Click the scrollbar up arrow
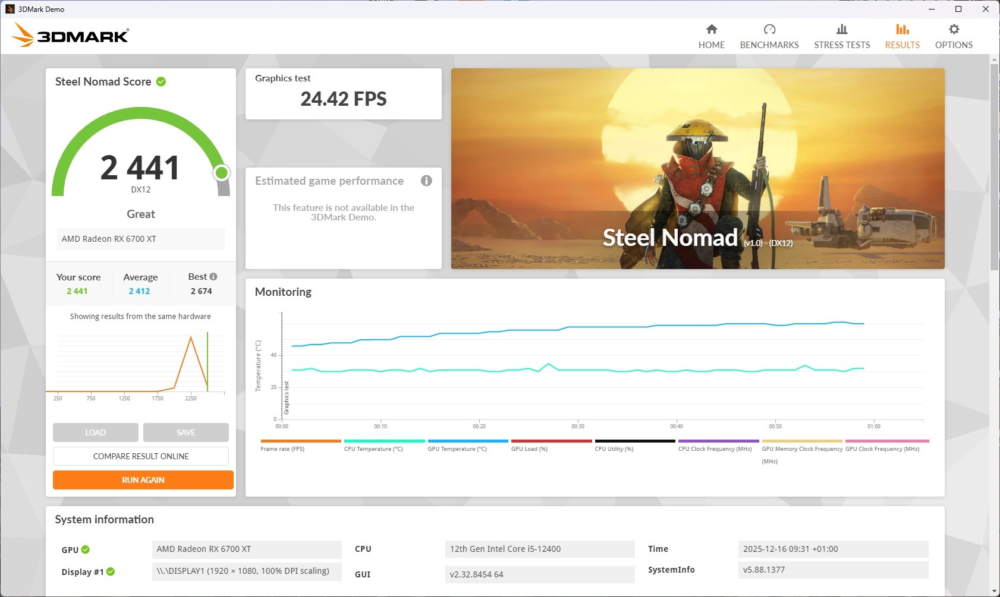Screen dimensions: 1000x597 (994, 59)
